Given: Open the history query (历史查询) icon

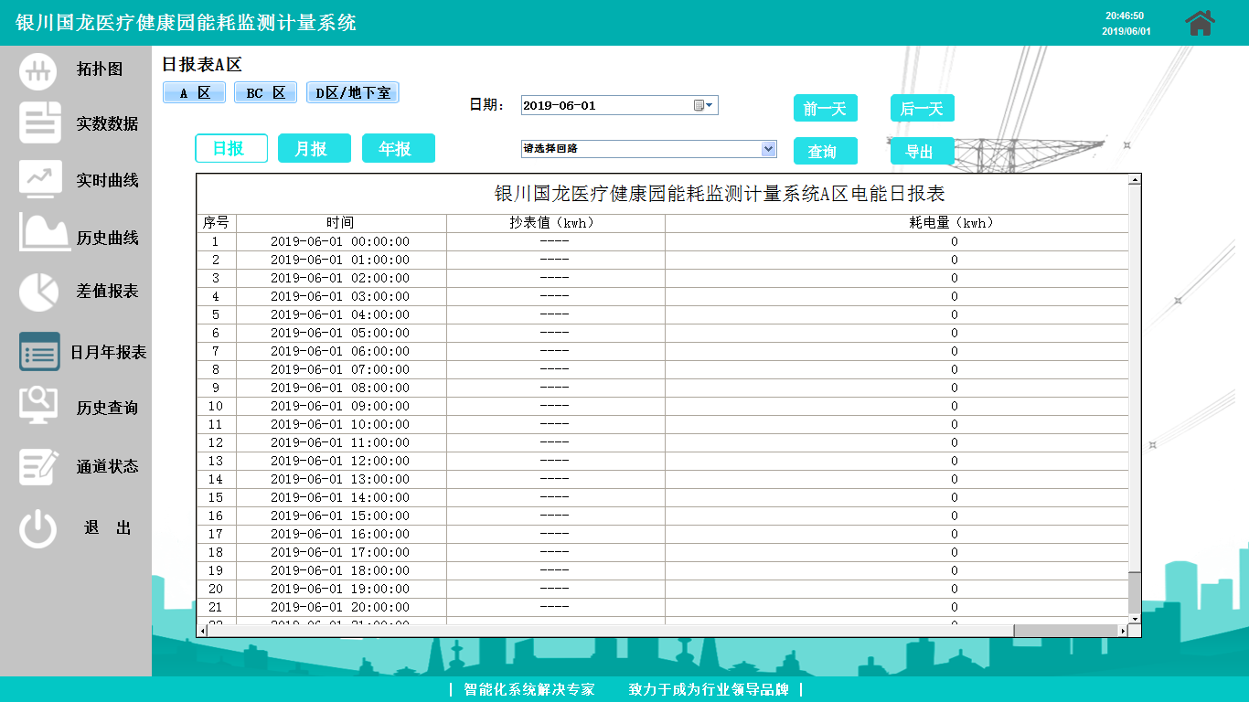Looking at the screenshot, I should click(x=38, y=406).
